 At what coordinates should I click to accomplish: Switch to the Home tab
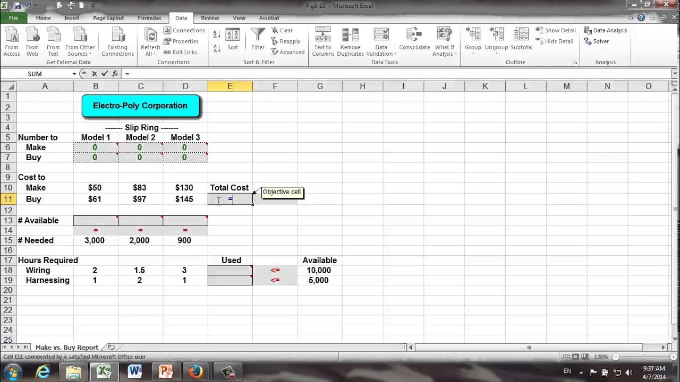(43, 18)
